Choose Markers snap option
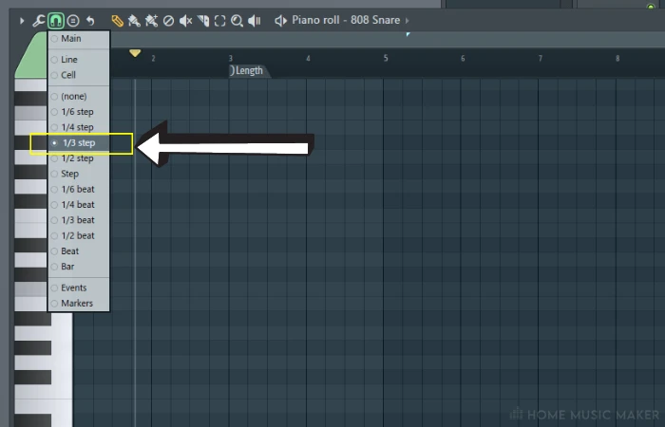Screen dimensions: 665x427 [x=79, y=304]
